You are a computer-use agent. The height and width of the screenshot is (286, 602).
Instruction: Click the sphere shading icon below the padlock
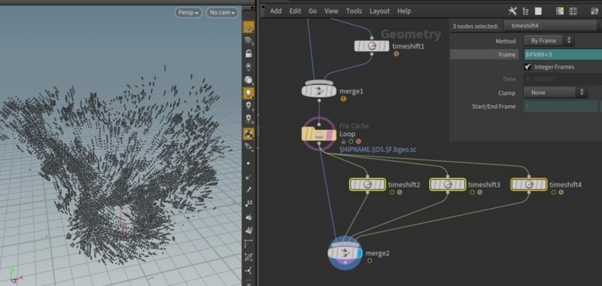point(248,81)
